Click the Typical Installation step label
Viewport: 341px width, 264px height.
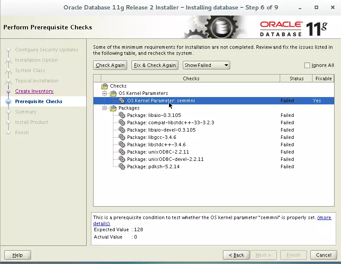pyautogui.click(x=37, y=81)
